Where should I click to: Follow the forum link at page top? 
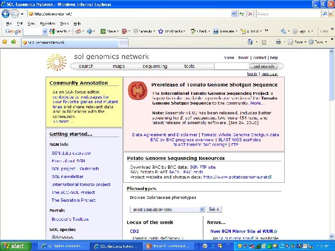coord(243,58)
